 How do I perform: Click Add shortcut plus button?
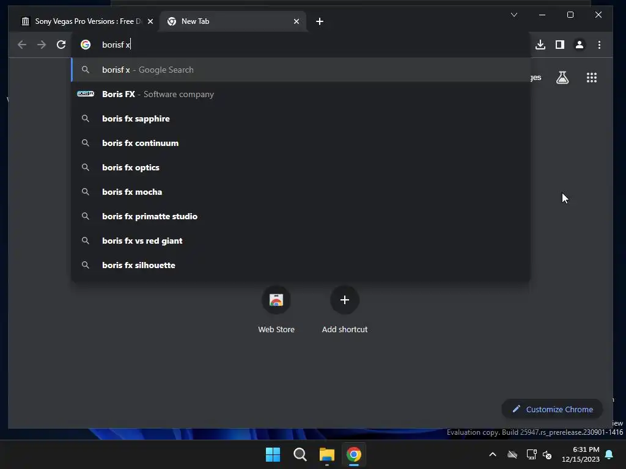click(x=345, y=300)
